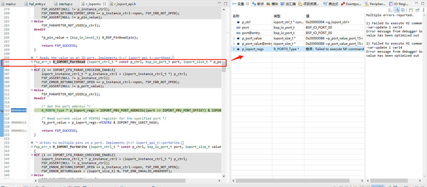The image size is (427, 187).
Task: Click value 0x20000094 <g_ioport_ctrl>
Action: point(328,22)
